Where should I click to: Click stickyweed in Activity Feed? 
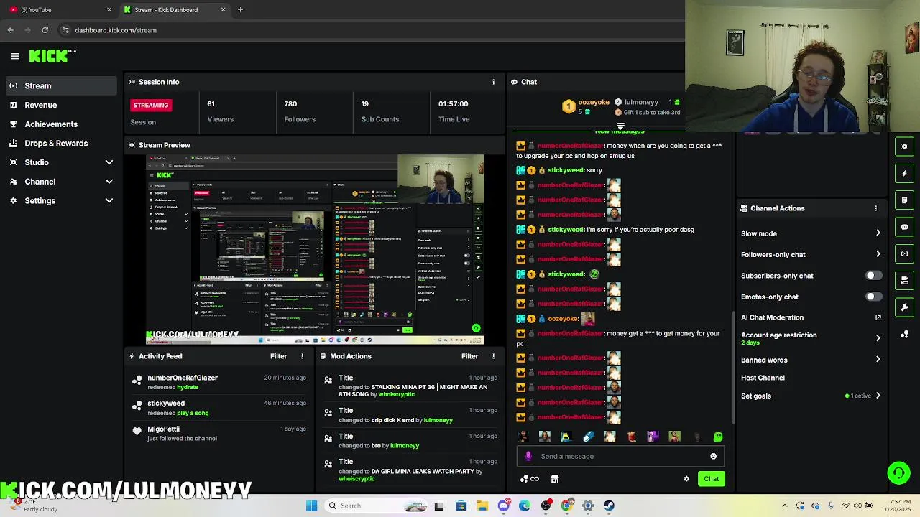tap(166, 404)
